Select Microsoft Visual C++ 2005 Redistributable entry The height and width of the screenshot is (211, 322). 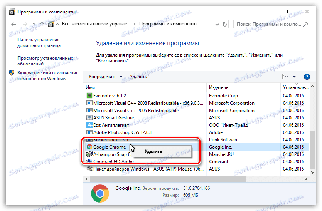(x=136, y=111)
